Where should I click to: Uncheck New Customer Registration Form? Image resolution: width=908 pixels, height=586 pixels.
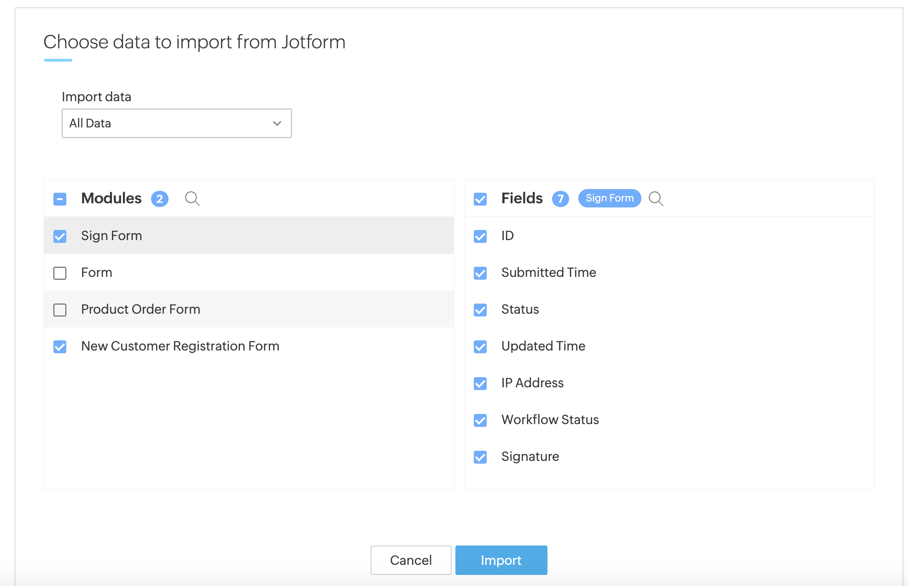coord(60,347)
